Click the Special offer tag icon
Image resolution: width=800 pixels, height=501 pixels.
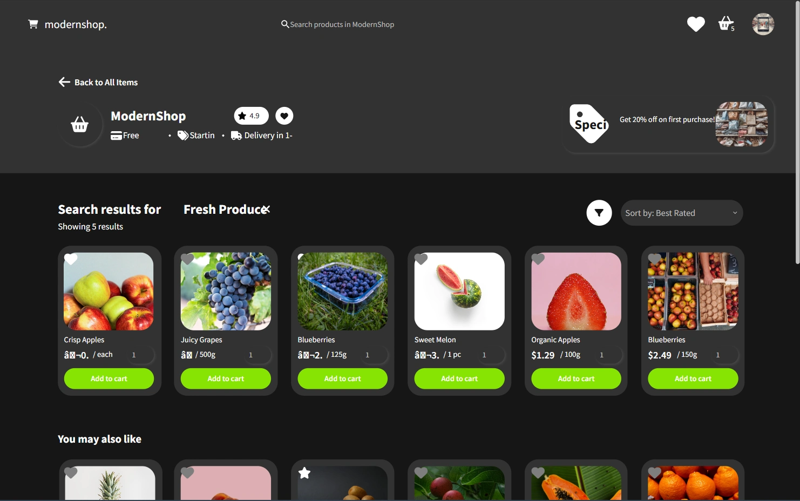(x=589, y=124)
